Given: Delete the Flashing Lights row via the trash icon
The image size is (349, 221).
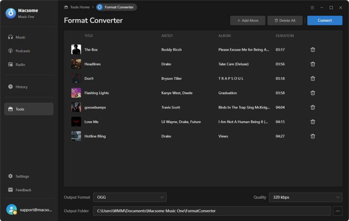Looking at the screenshot, I should click(x=313, y=93).
